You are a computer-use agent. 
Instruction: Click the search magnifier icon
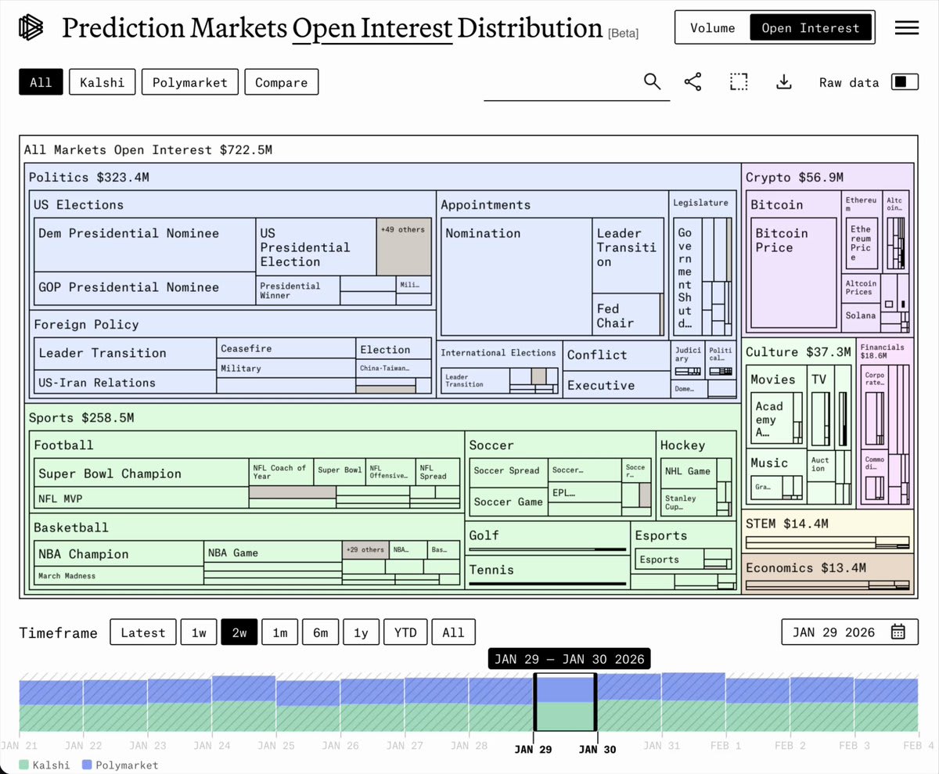click(x=653, y=81)
